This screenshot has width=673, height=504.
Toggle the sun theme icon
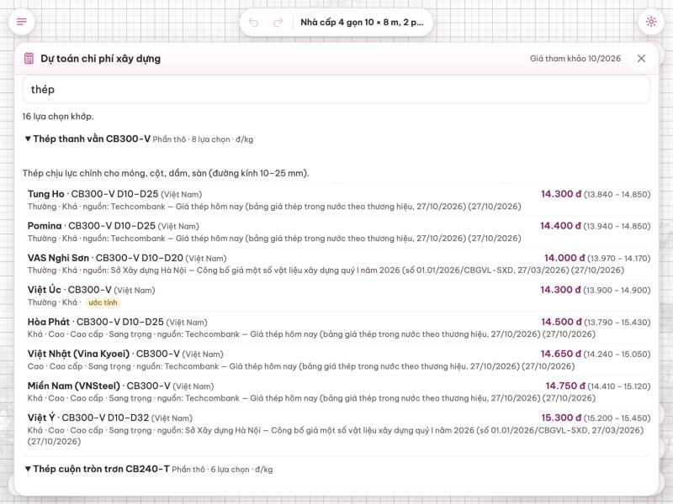[x=651, y=22]
